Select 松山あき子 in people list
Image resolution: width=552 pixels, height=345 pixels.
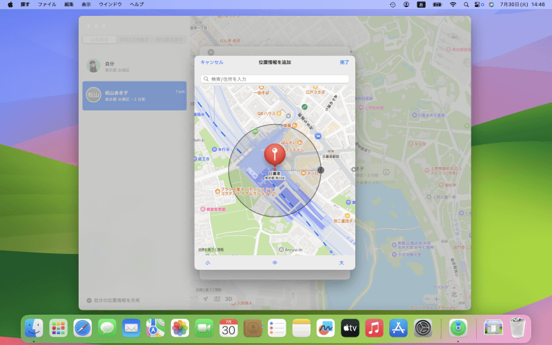[135, 96]
